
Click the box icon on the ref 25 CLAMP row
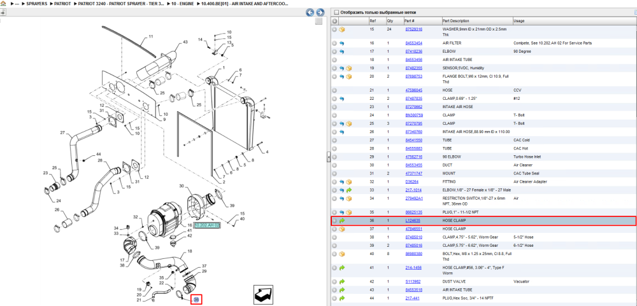tap(348, 123)
